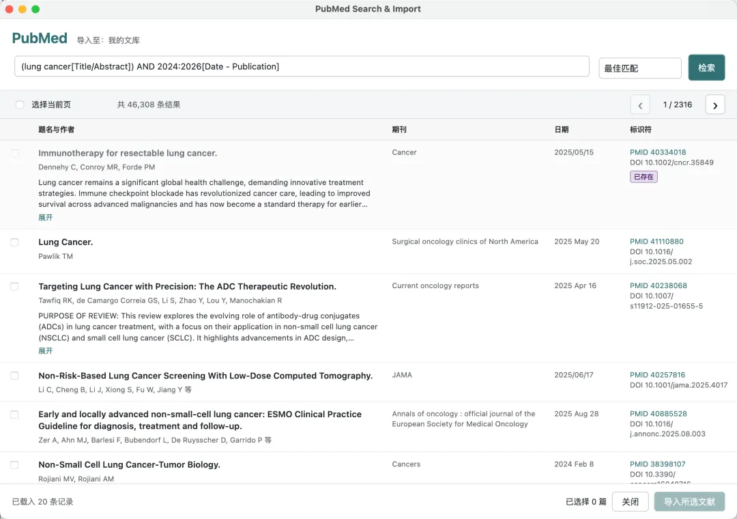Screen dimensions: 737x519
Task: Go to the next results page
Action: [715, 105]
